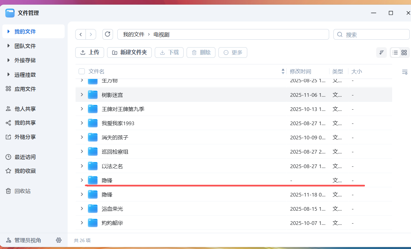Expand the 我的文件 sidebar section

(x=8, y=31)
